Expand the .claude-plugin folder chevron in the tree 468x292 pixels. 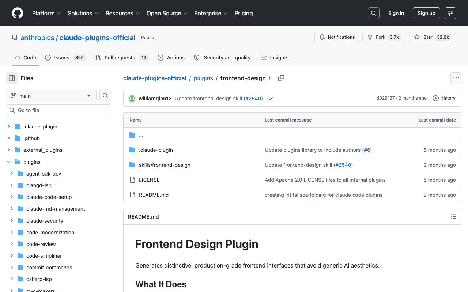pos(9,126)
